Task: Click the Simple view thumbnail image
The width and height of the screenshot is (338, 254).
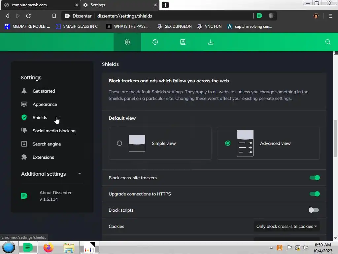Action: coord(137,143)
